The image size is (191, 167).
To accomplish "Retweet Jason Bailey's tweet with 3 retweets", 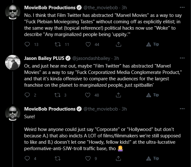I will [57, 95].
